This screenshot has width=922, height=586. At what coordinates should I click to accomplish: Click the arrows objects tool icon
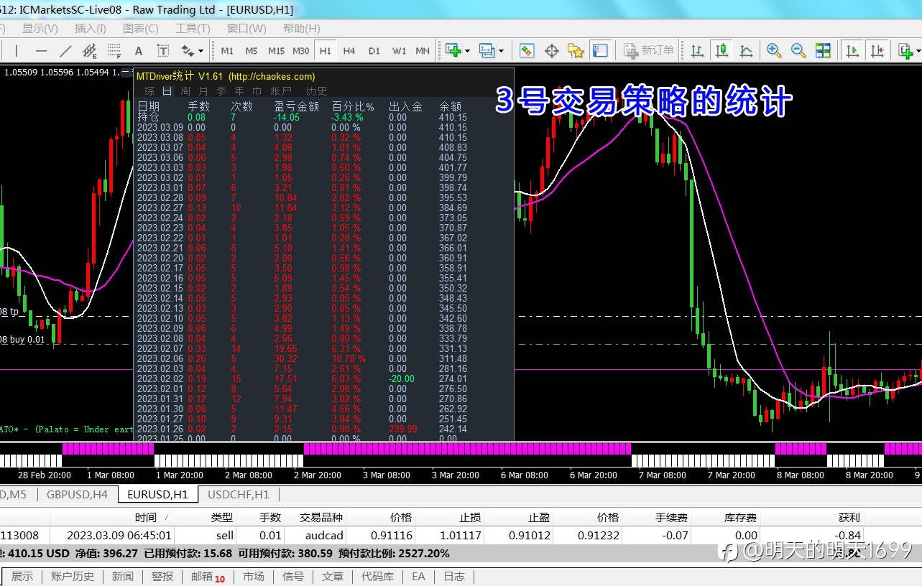pyautogui.click(x=187, y=51)
